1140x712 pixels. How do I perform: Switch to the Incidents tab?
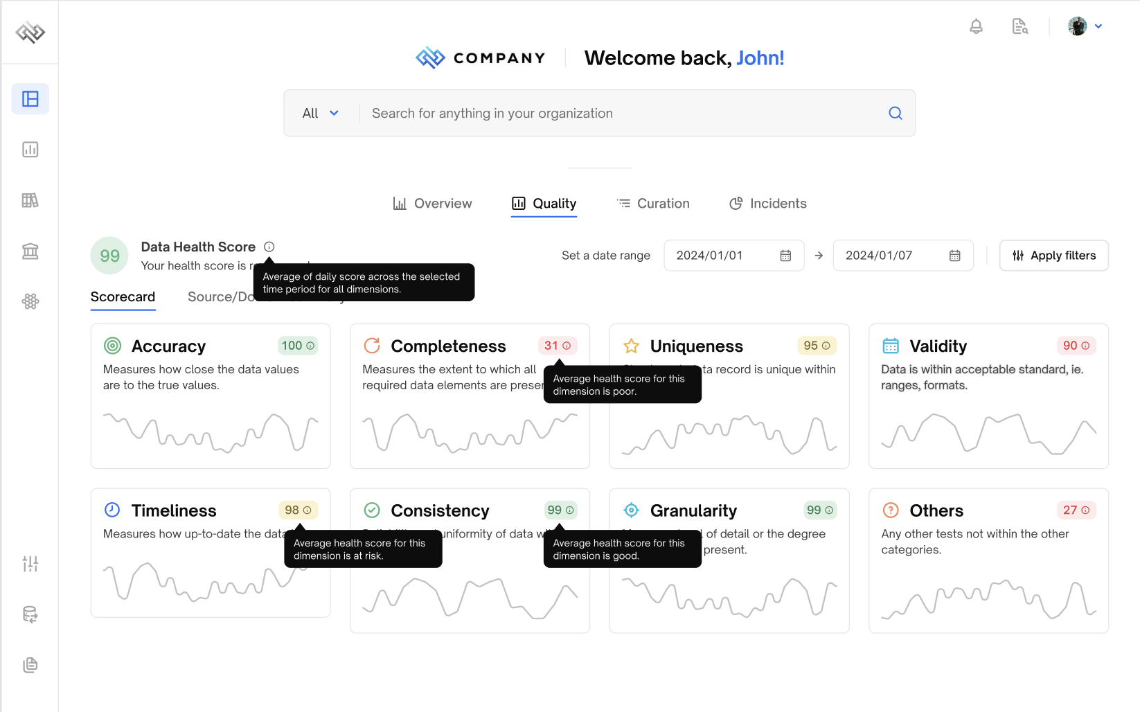coord(768,204)
